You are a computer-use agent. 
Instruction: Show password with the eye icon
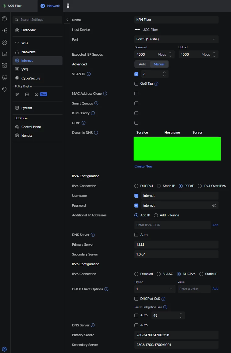[214, 205]
